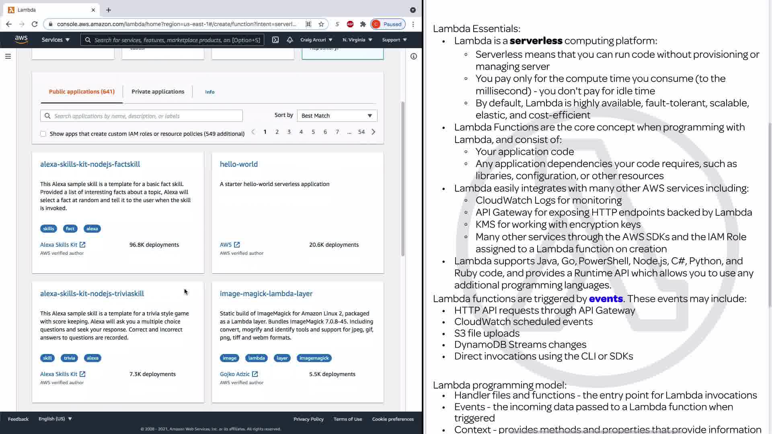Open the notifications bell
The image size is (772, 434).
tap(289, 40)
